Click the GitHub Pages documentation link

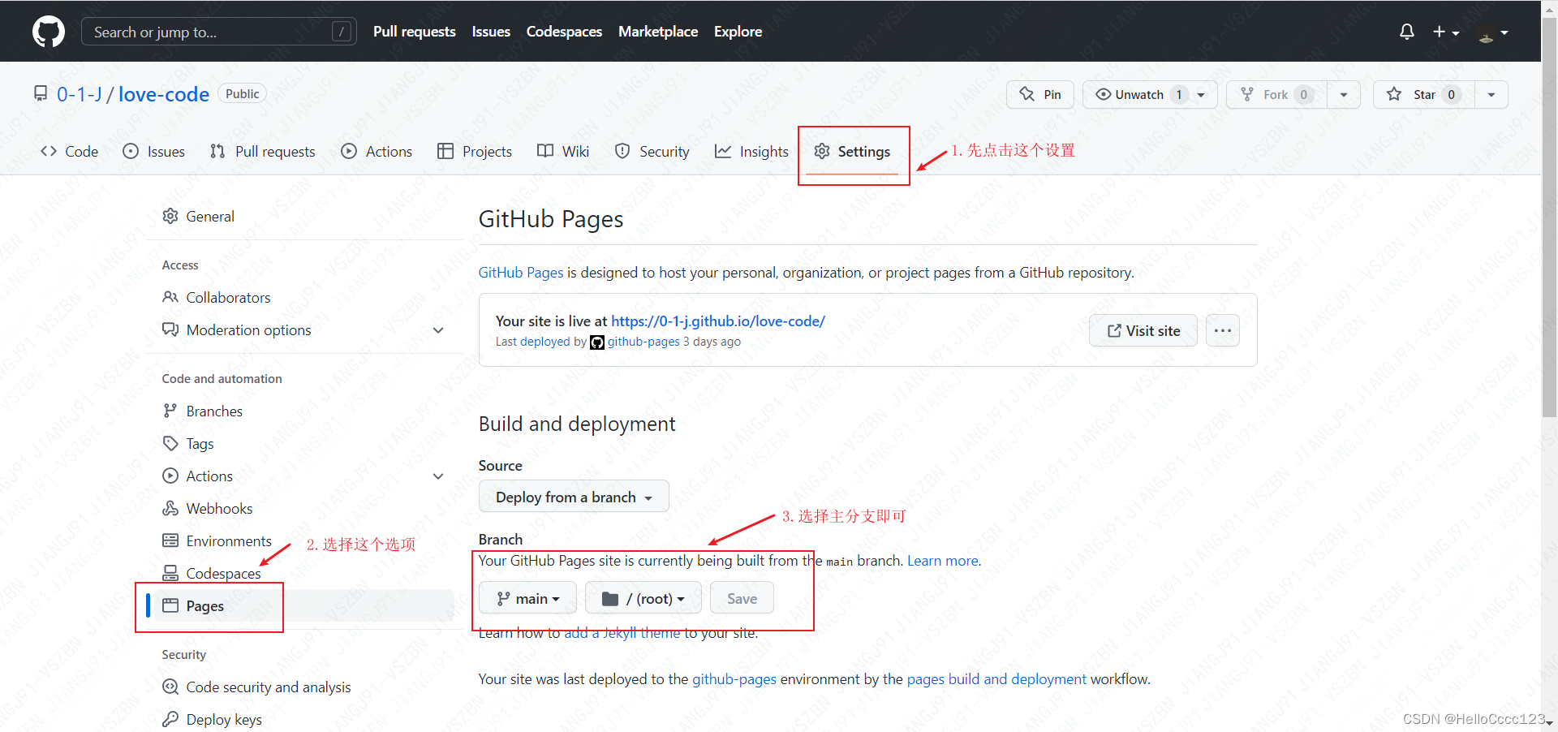click(x=520, y=273)
